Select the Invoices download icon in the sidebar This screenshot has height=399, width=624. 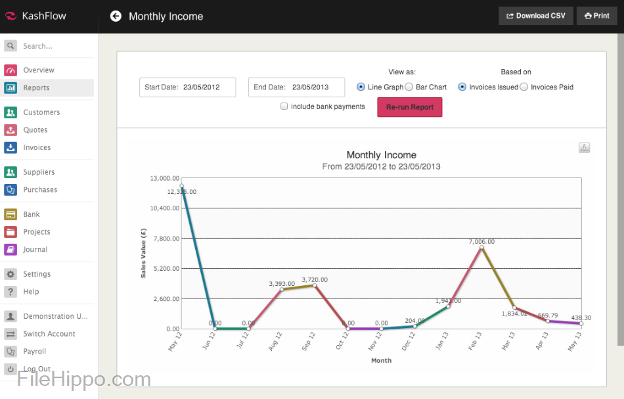click(11, 147)
